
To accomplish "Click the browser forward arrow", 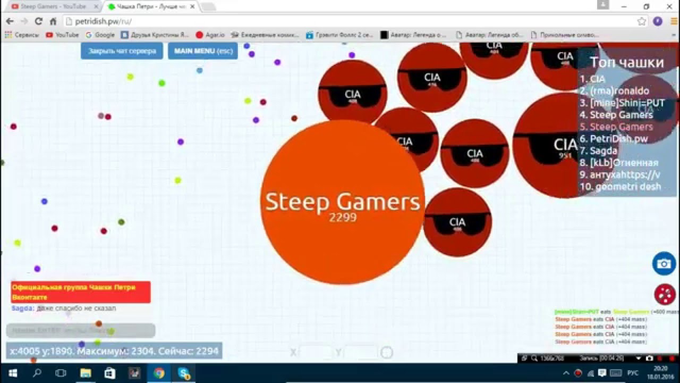I will click(24, 21).
